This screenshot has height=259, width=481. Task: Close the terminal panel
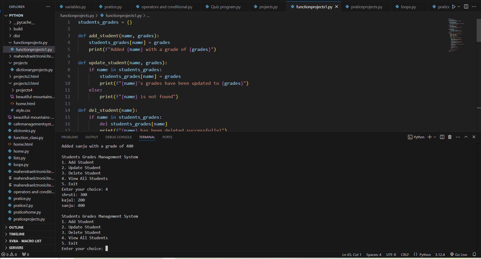(474, 137)
